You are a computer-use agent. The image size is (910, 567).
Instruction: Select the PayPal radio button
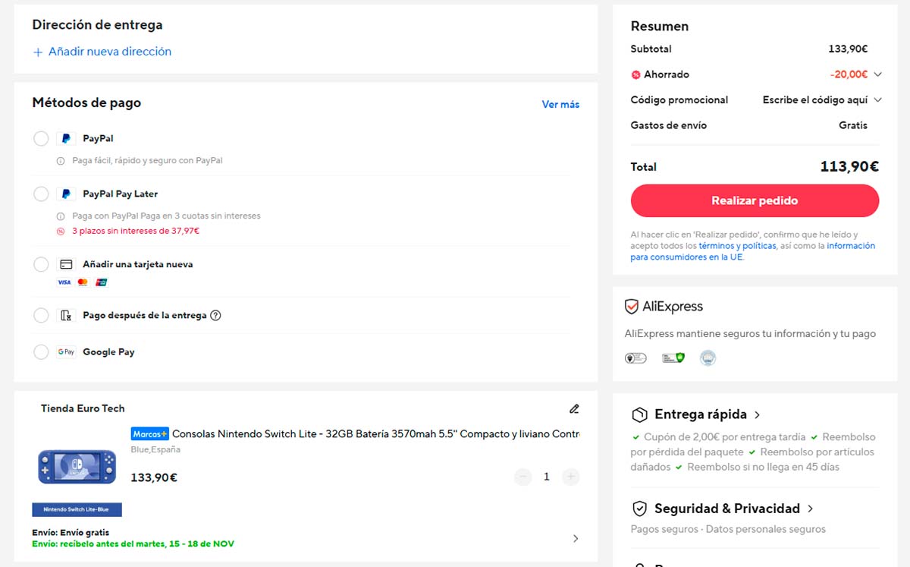[x=41, y=139]
